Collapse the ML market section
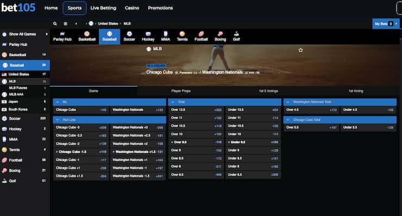The image size is (402, 216). (x=110, y=102)
